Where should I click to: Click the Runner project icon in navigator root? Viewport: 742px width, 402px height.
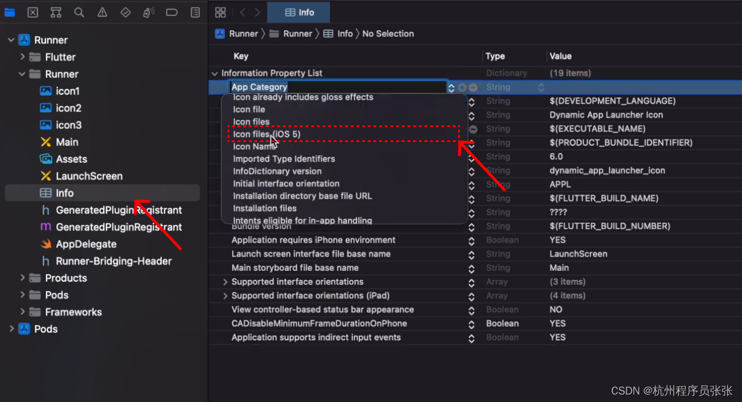pos(24,40)
